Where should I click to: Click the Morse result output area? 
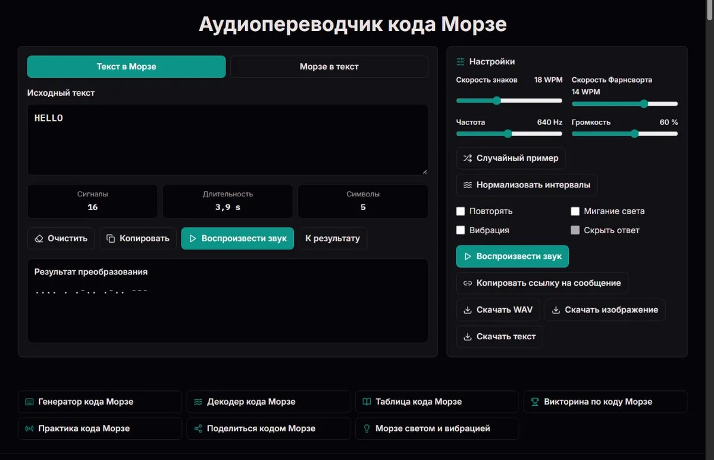(x=227, y=301)
